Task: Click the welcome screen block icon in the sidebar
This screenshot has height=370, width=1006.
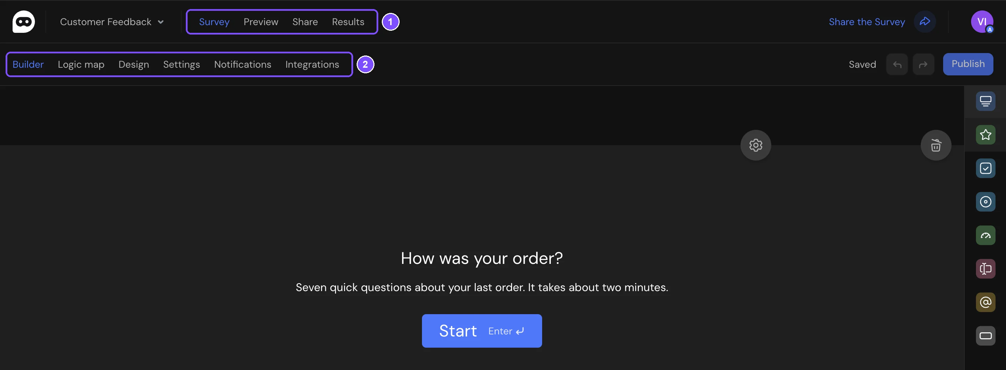Action: tap(985, 102)
